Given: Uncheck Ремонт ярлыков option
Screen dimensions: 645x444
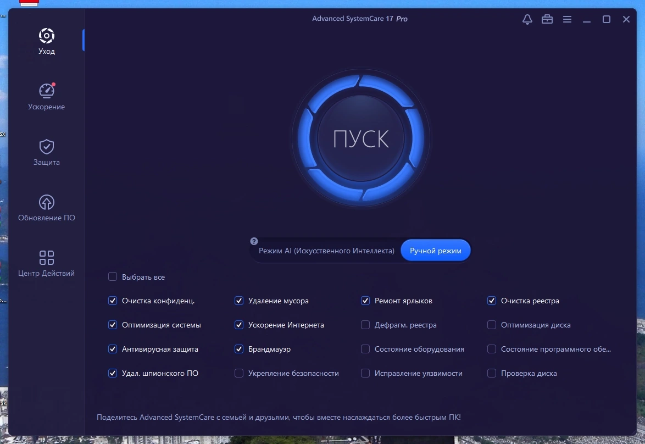Looking at the screenshot, I should coord(365,301).
